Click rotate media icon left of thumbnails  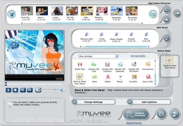[12, 14]
